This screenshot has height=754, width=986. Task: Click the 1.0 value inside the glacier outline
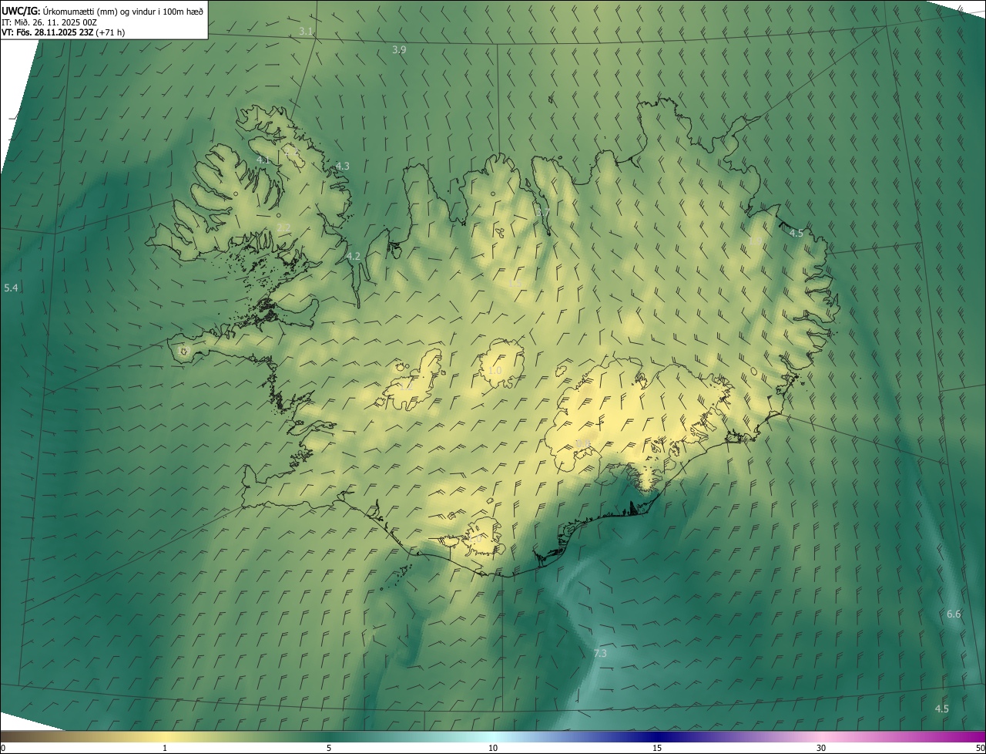(x=495, y=371)
